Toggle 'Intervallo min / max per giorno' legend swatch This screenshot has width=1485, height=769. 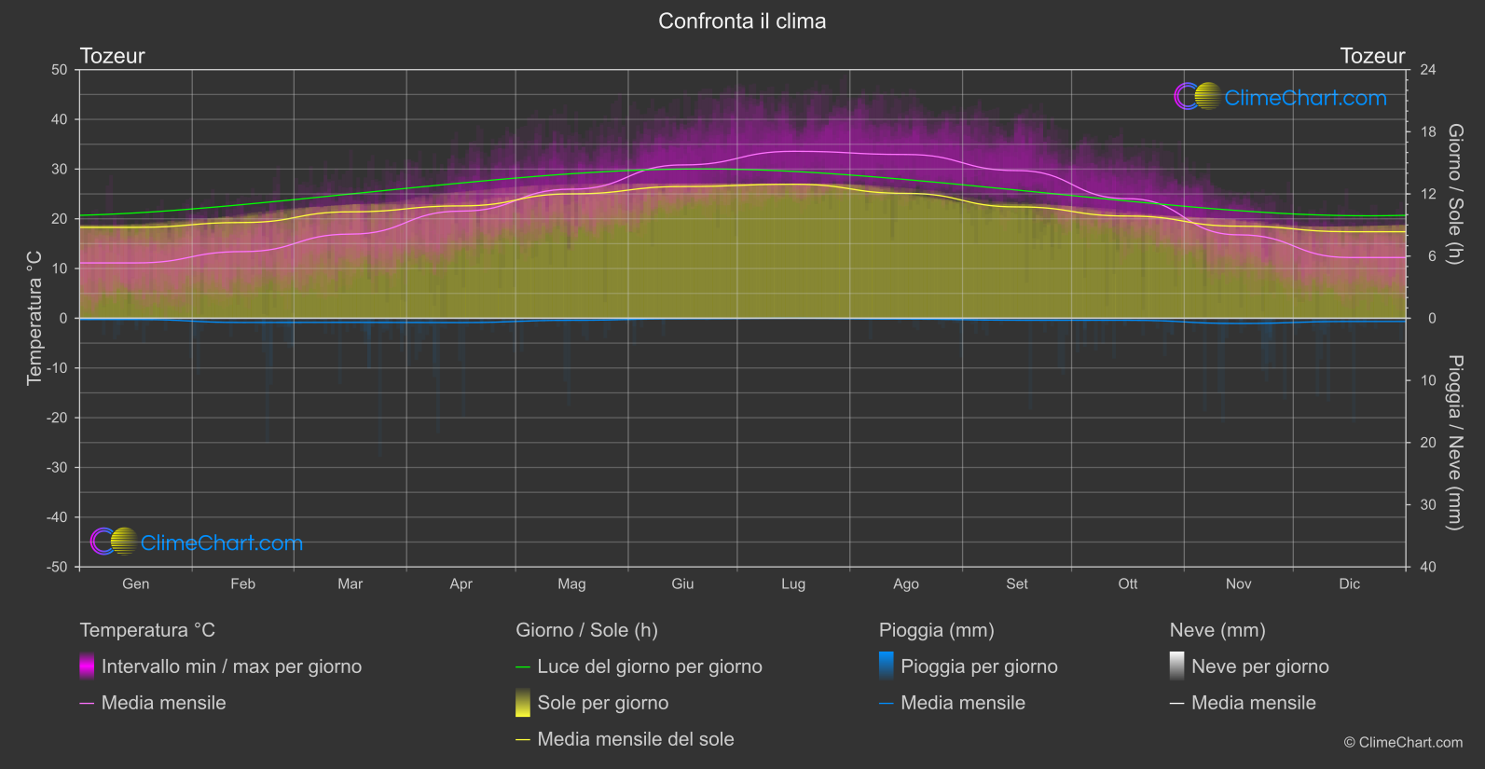tap(87, 666)
